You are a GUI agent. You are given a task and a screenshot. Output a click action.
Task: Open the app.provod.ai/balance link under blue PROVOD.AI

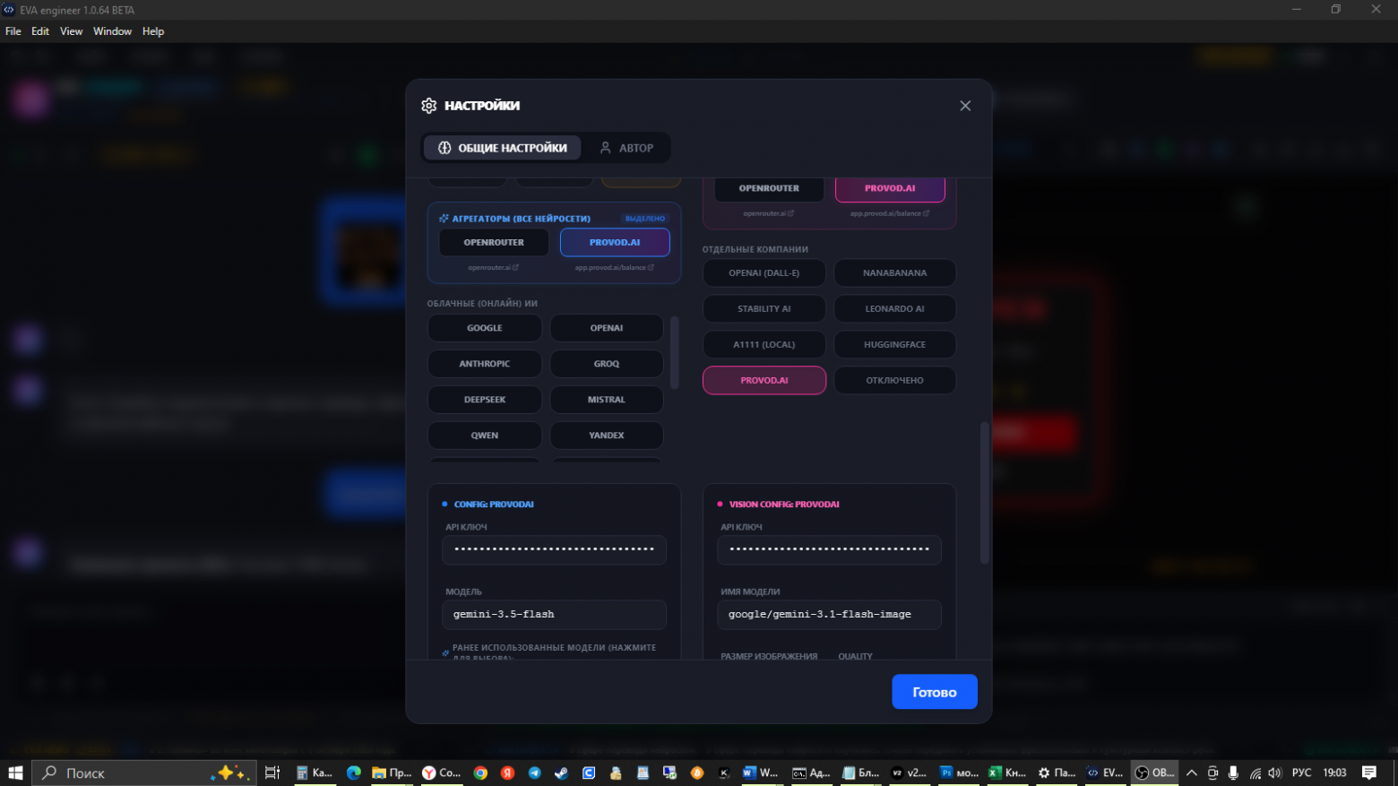click(615, 267)
